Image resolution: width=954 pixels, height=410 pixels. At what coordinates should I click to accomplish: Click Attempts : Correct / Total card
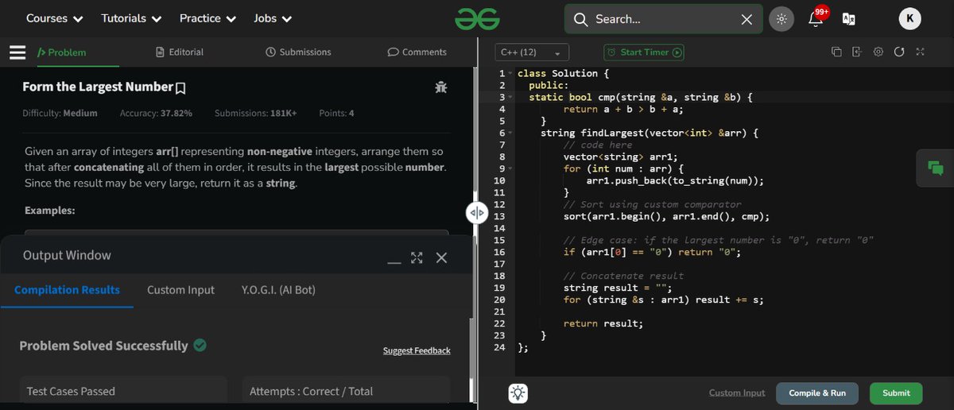click(x=346, y=391)
